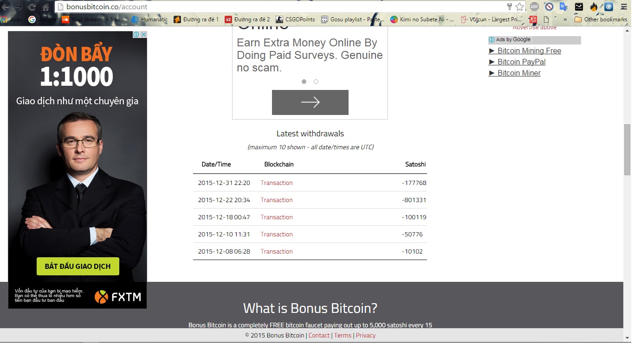Click the vertical page scrollbar thumb
634x356 pixels.
coord(628,150)
